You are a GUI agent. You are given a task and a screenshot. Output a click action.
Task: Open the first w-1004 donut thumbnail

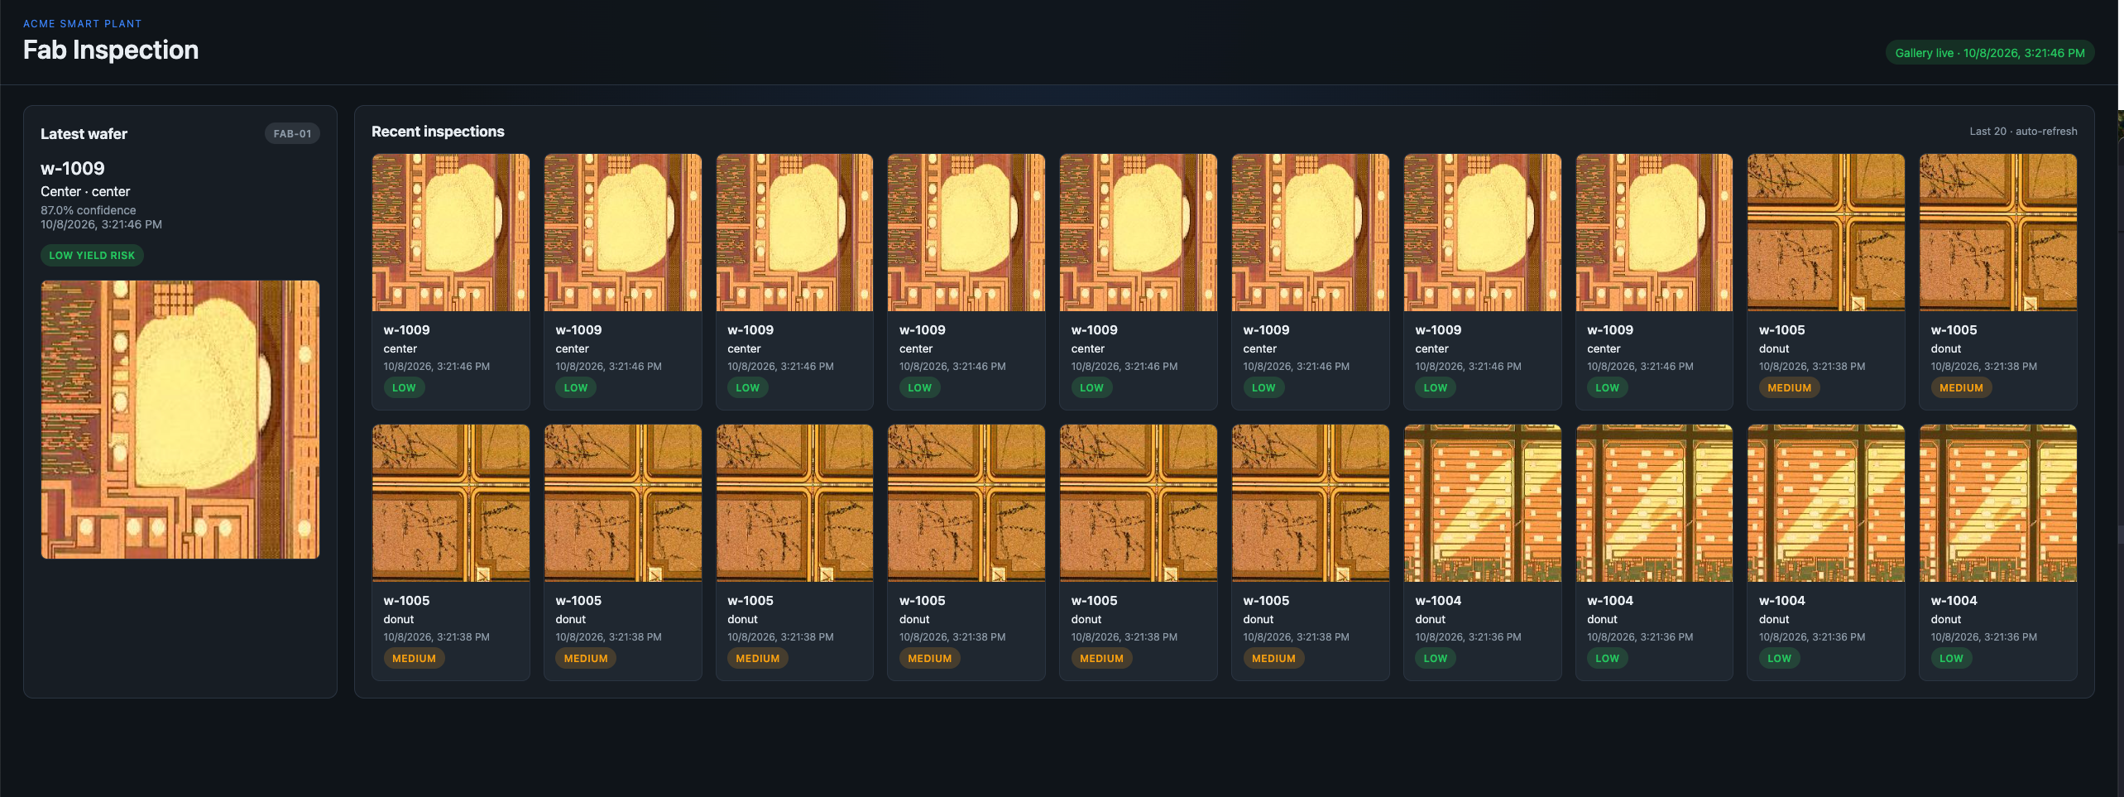tap(1483, 503)
